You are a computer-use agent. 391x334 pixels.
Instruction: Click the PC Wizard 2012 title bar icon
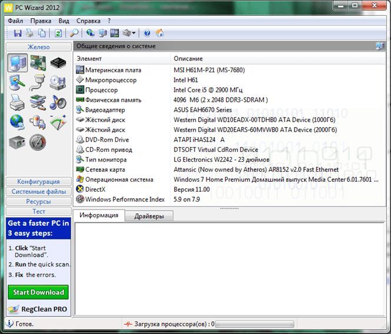[8, 8]
